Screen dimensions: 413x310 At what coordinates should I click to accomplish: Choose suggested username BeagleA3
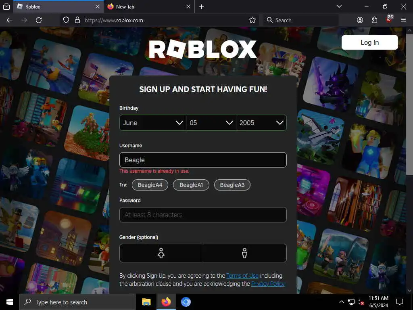232,185
